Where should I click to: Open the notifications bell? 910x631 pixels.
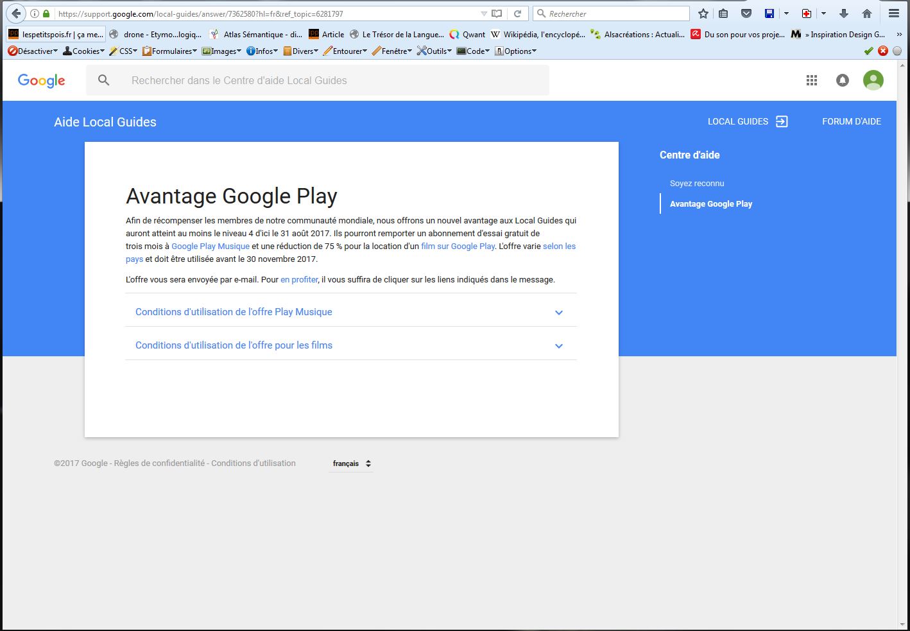click(843, 80)
